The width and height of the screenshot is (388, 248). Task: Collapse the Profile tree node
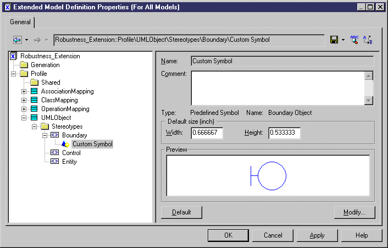click(x=13, y=74)
